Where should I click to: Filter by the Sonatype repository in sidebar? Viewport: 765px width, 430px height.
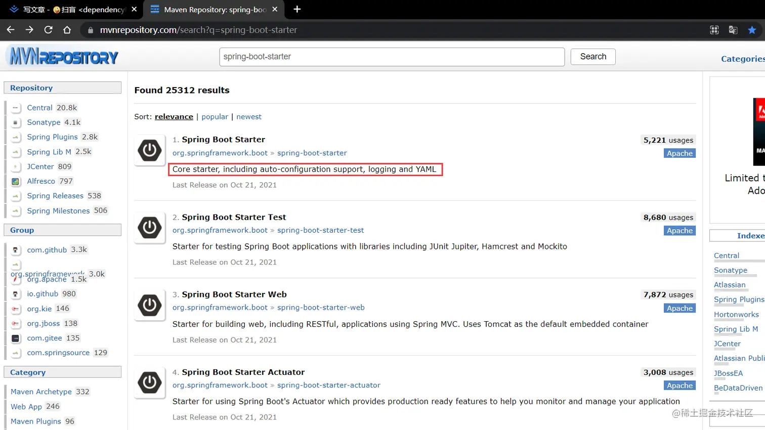(44, 122)
